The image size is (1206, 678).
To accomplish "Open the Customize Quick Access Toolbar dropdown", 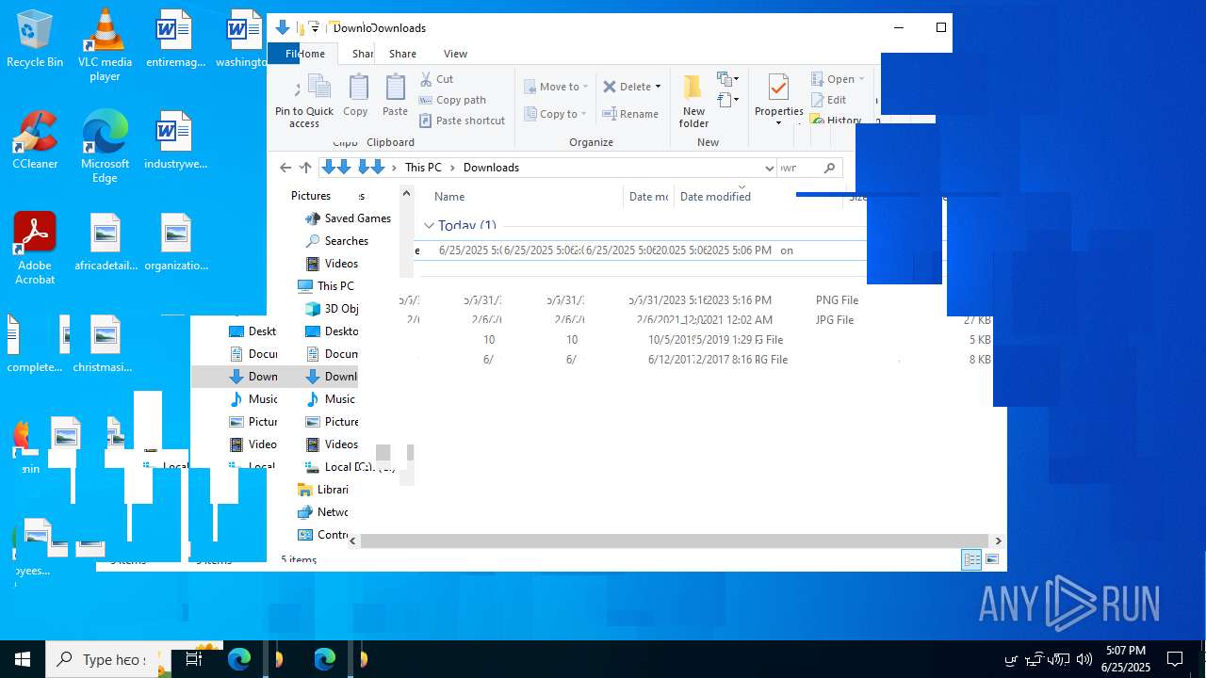I will 315,27.
